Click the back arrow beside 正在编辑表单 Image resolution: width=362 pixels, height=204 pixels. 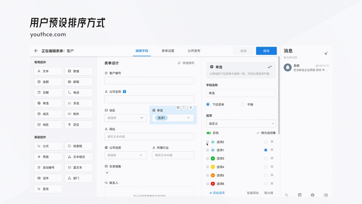coord(36,51)
